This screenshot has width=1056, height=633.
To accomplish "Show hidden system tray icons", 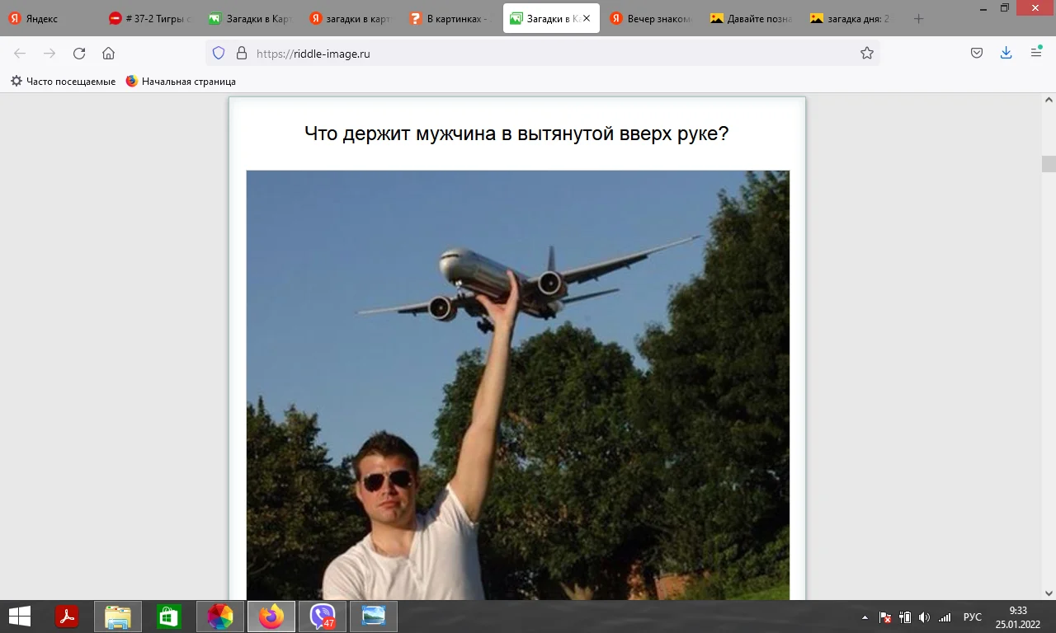I will point(865,617).
